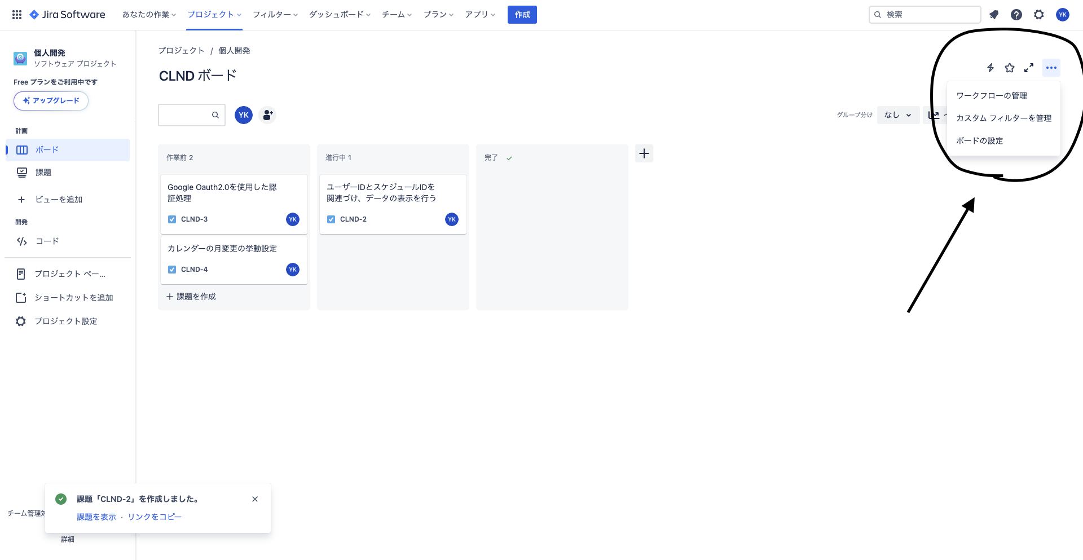Click the automation lightning bolt icon

click(990, 68)
